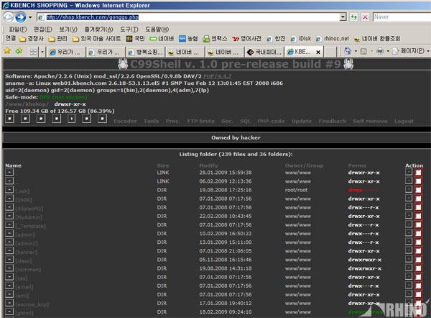Open the Quick Tabs grid icon
The width and height of the screenshot is (431, 318).
33,52
